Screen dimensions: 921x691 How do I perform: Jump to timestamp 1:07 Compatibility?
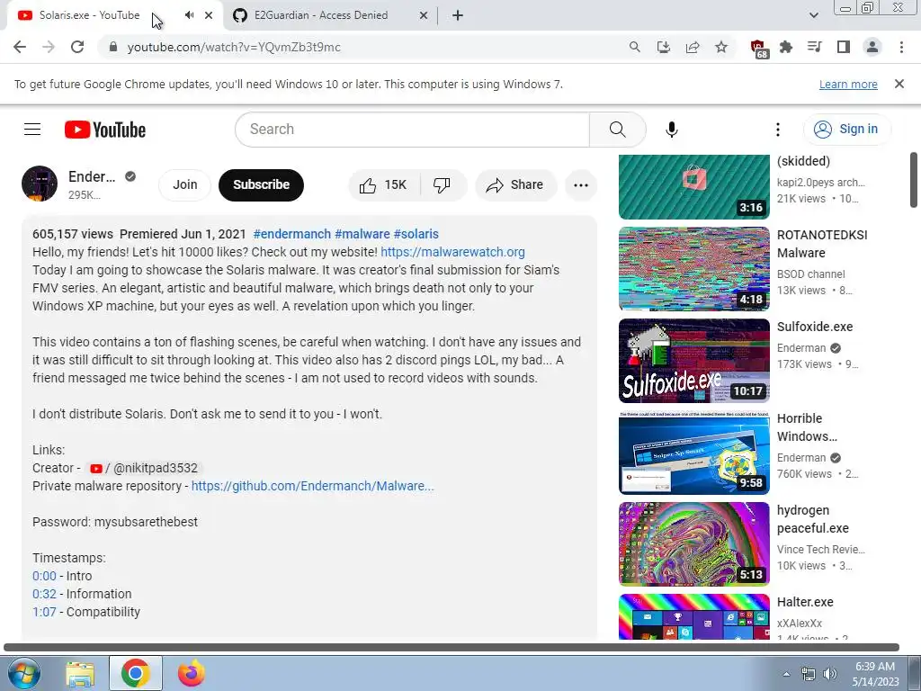tap(44, 612)
